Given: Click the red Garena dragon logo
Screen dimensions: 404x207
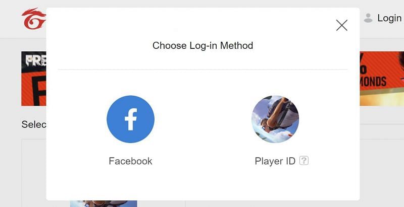Looking at the screenshot, I should [x=34, y=19].
